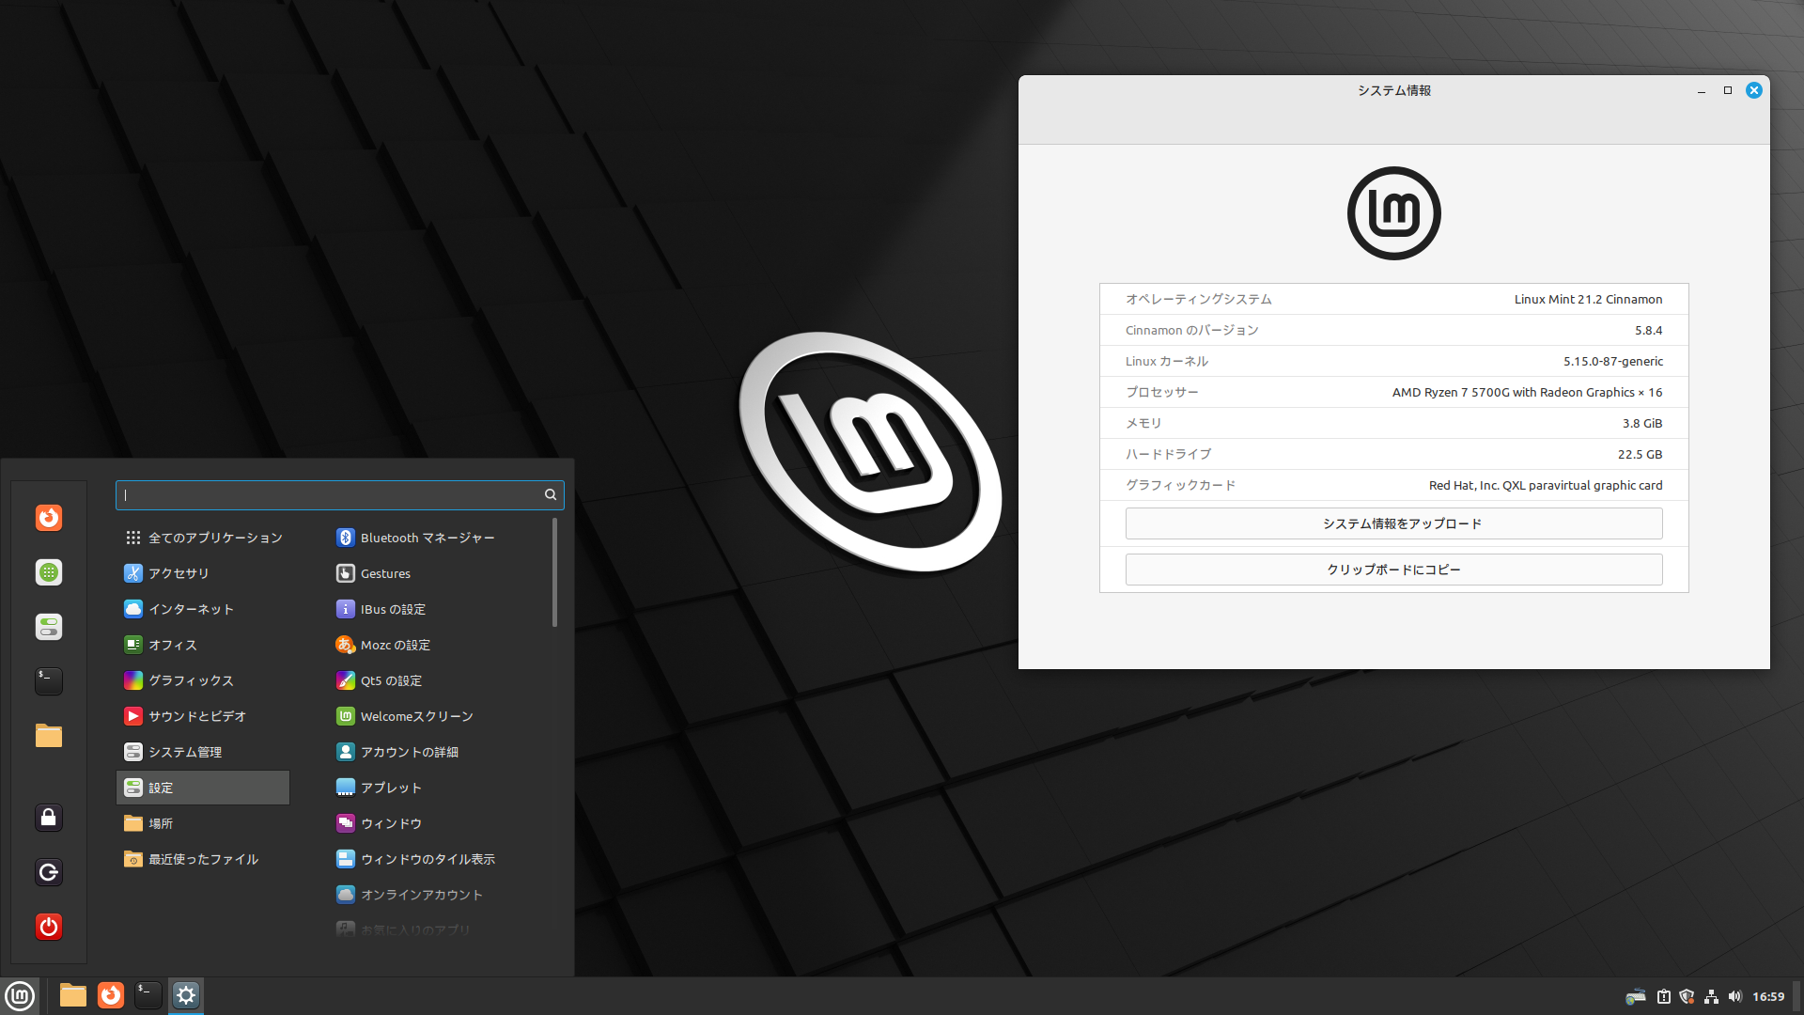This screenshot has height=1015, width=1804.
Task: Click the volume icon in the system tray
Action: [1734, 996]
